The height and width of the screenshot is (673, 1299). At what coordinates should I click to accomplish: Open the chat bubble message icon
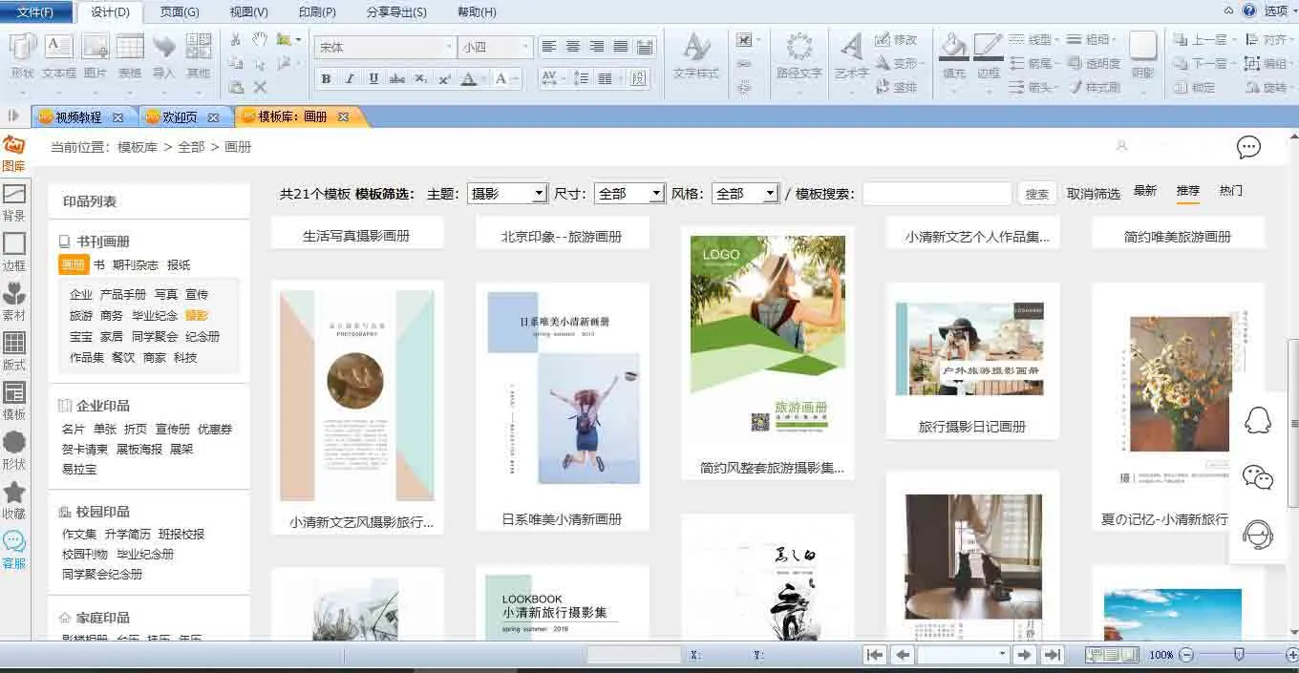click(x=1248, y=147)
